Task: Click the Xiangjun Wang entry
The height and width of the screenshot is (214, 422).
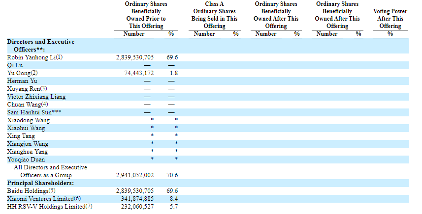Action: (x=28, y=144)
